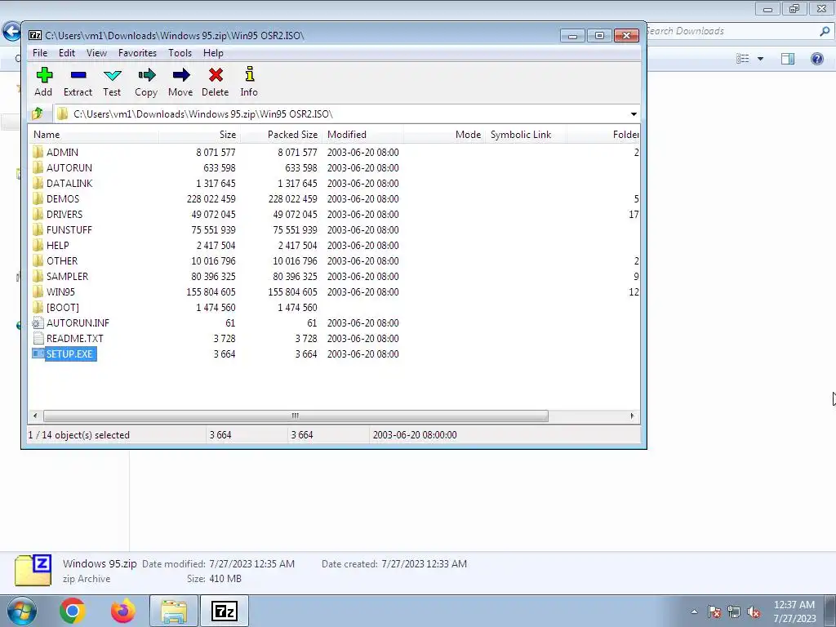Click the Copy toolbar icon
The width and height of the screenshot is (836, 627).
[x=146, y=75]
